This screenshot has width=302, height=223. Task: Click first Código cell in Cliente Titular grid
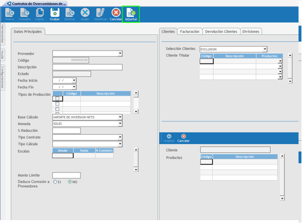[x=206, y=61]
